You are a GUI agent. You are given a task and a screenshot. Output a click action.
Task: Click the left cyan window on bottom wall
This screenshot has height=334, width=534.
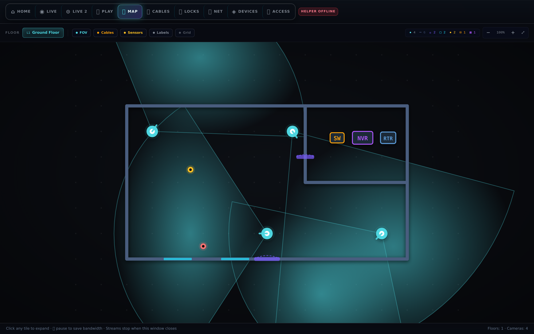[x=178, y=259]
